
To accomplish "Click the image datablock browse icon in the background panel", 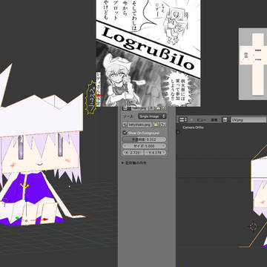I will pyautogui.click(x=126, y=108).
